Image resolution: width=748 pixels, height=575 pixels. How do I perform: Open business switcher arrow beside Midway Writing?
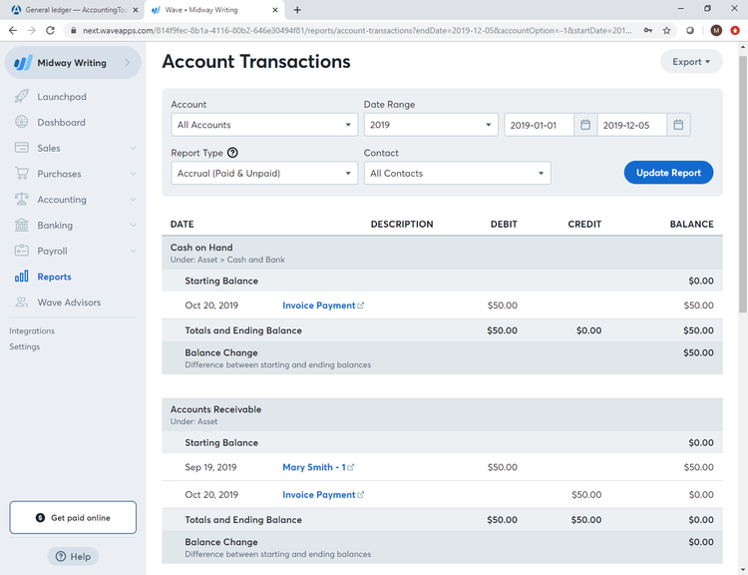128,63
